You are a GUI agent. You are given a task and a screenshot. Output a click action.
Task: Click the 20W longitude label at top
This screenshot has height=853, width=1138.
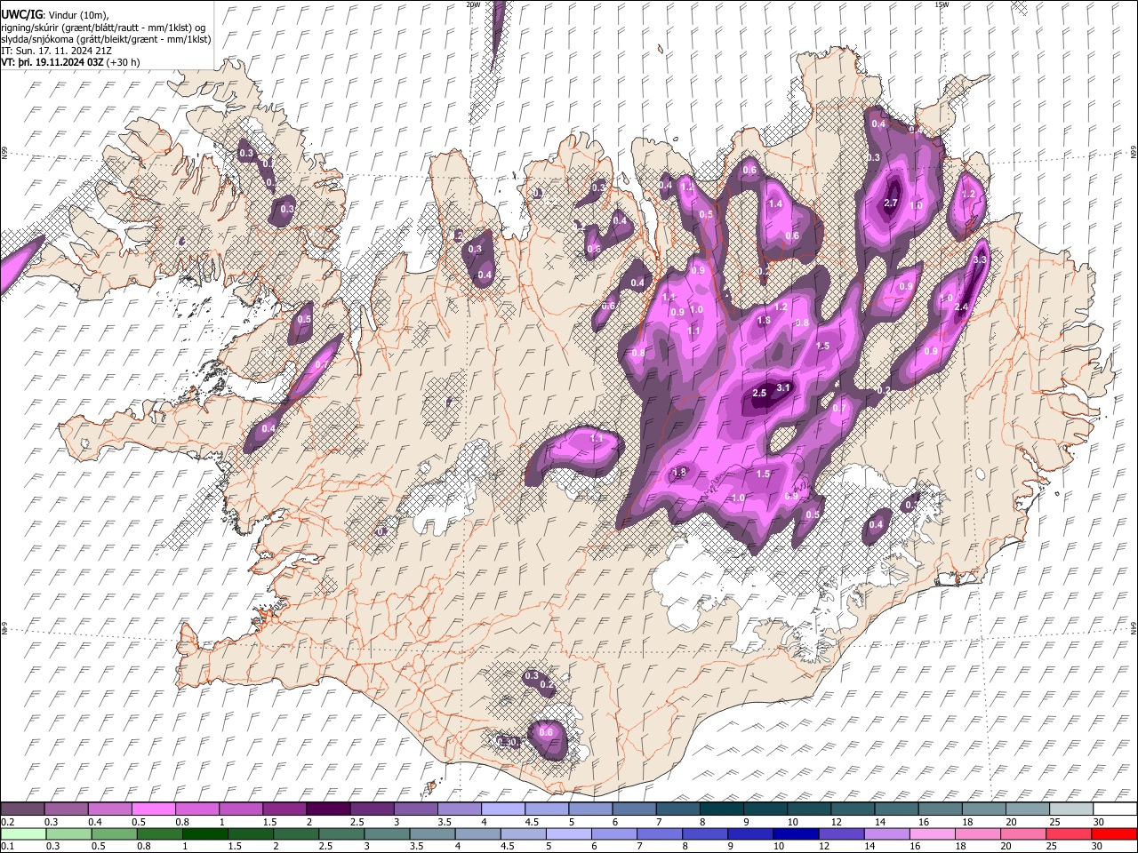473,4
